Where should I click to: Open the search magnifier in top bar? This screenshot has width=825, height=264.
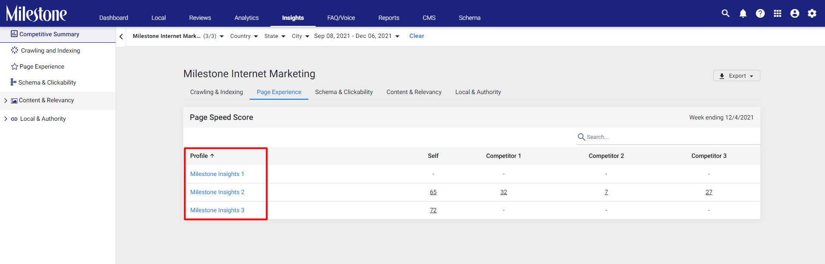pos(726,13)
